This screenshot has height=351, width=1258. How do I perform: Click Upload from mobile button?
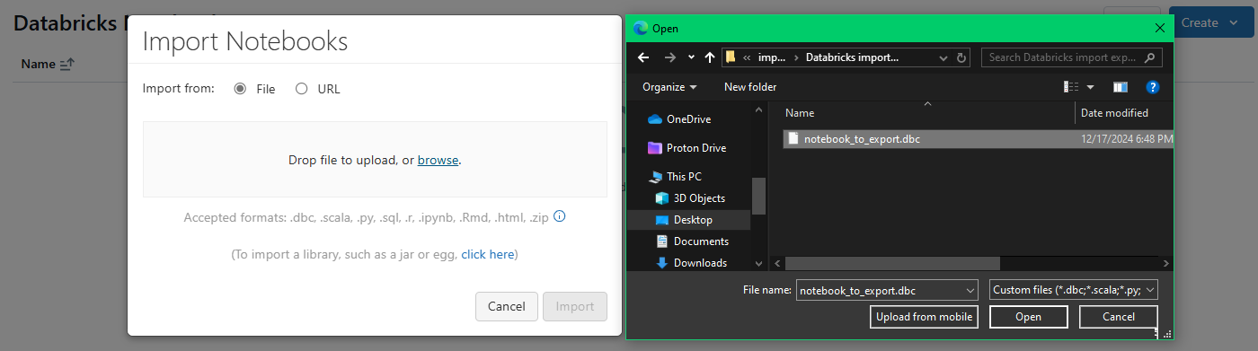tap(925, 317)
